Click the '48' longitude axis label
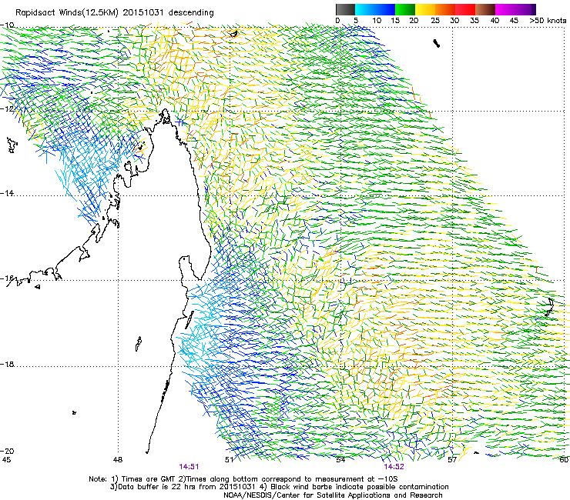The width and height of the screenshot is (570, 500). [118, 460]
